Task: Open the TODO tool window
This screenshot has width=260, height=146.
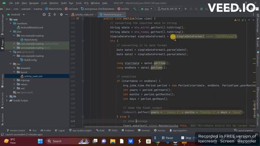Action: coord(113,131)
